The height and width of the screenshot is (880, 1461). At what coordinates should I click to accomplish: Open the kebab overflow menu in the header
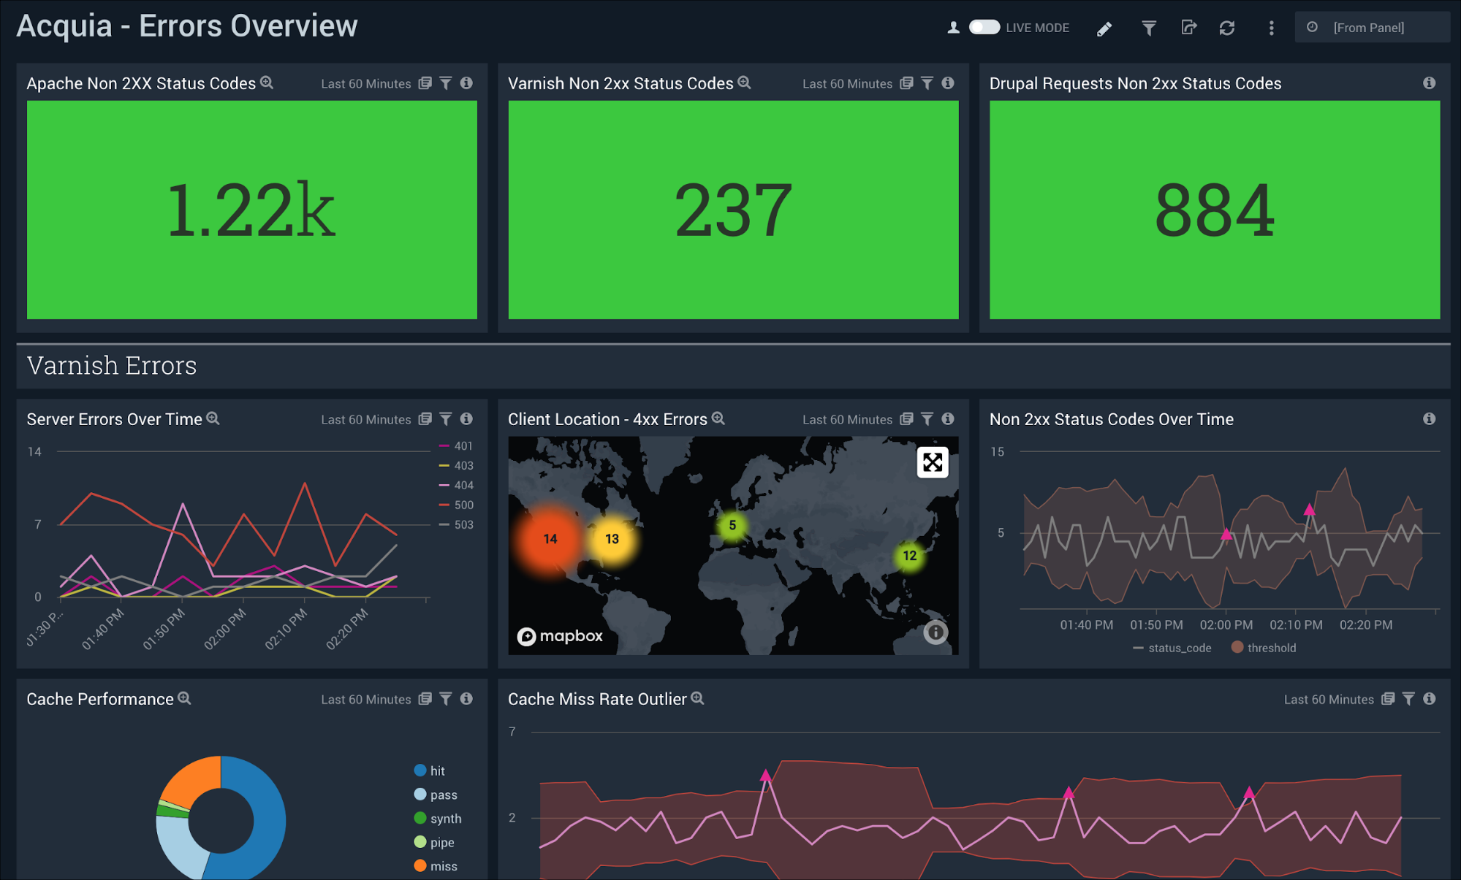(1271, 28)
